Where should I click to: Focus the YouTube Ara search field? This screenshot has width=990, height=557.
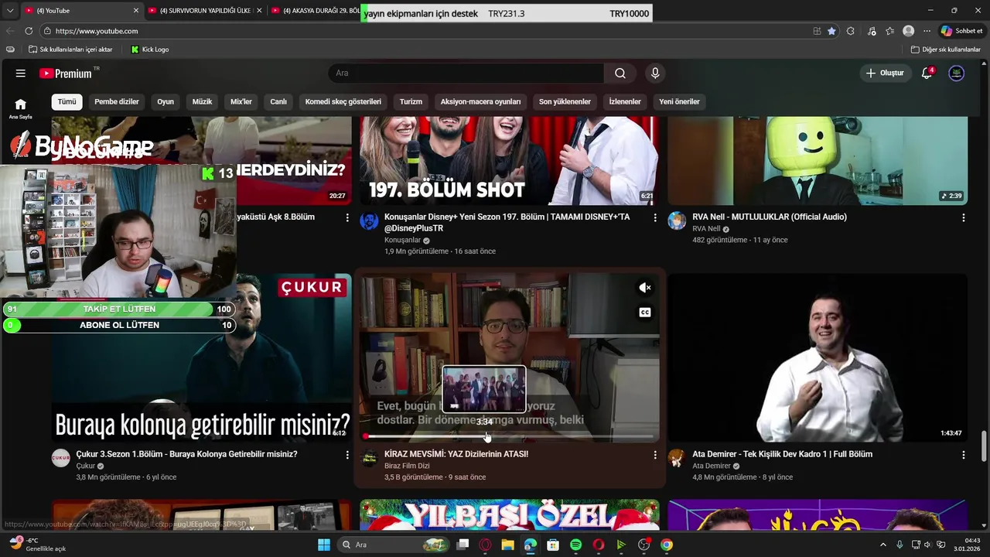466,73
